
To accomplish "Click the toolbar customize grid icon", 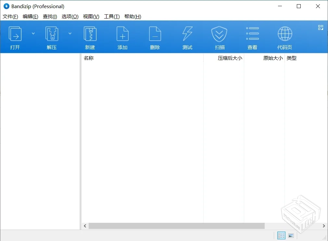I will [321, 28].
